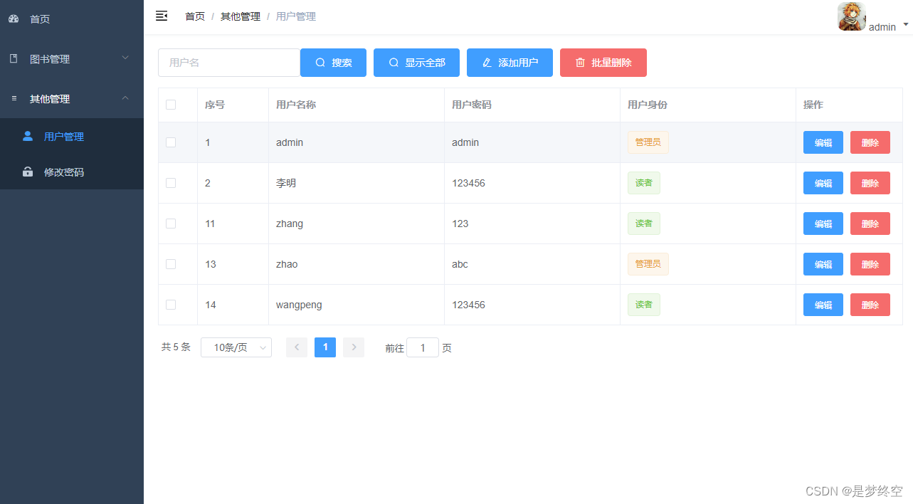Image resolution: width=913 pixels, height=504 pixels.
Task: Select the lock icon beside 修改密码
Action: (27, 172)
